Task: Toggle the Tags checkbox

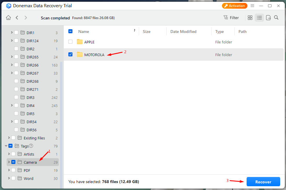Action: click(x=10, y=146)
